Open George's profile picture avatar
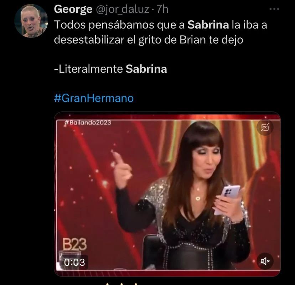This screenshot has height=285, width=295. click(x=31, y=21)
